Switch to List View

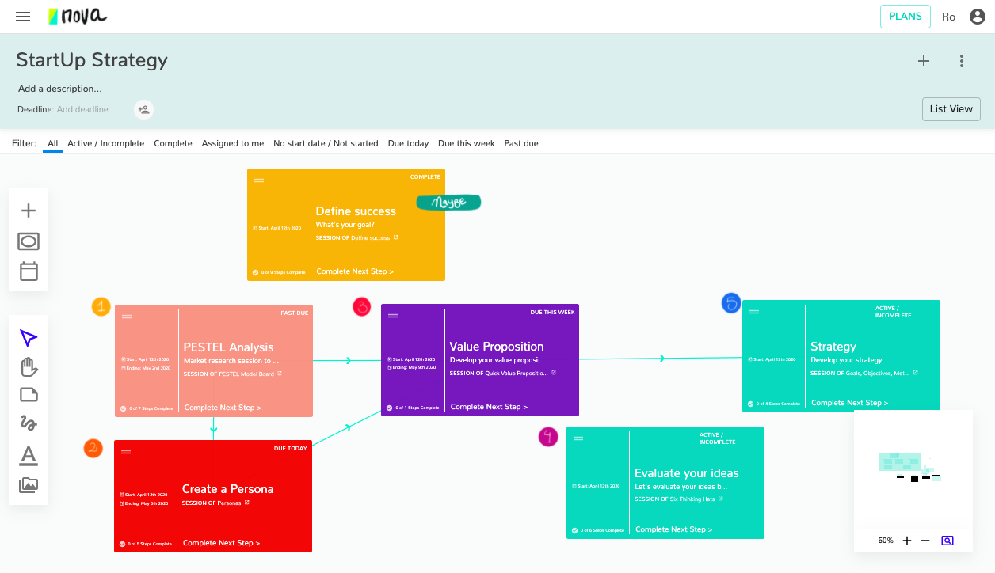click(x=951, y=109)
